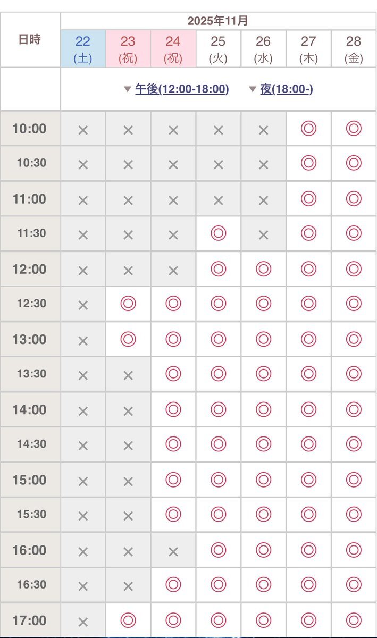
Task: Pick the 16:30 slot on the 24th
Action: coord(173,585)
